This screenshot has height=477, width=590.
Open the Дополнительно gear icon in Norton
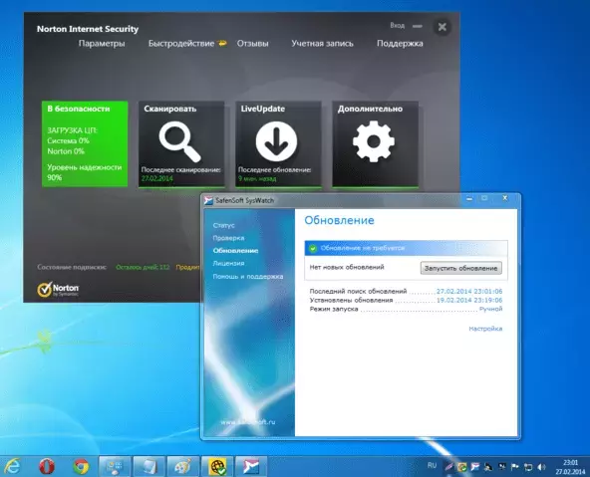coord(374,141)
